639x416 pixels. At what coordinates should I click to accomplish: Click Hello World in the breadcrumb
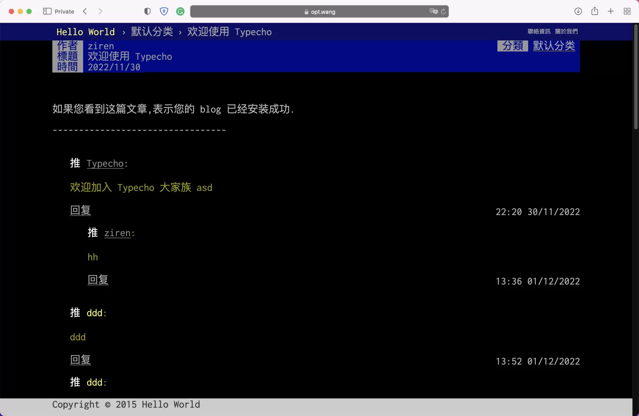[86, 32]
